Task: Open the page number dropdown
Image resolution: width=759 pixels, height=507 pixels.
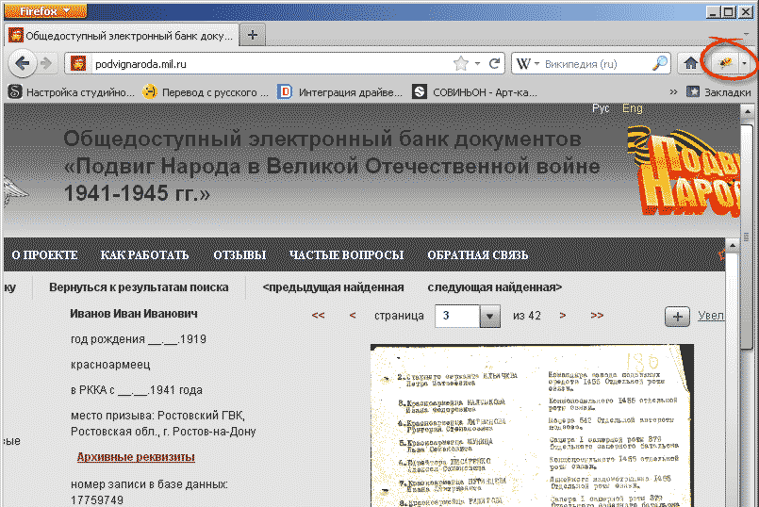Action: pyautogui.click(x=489, y=316)
